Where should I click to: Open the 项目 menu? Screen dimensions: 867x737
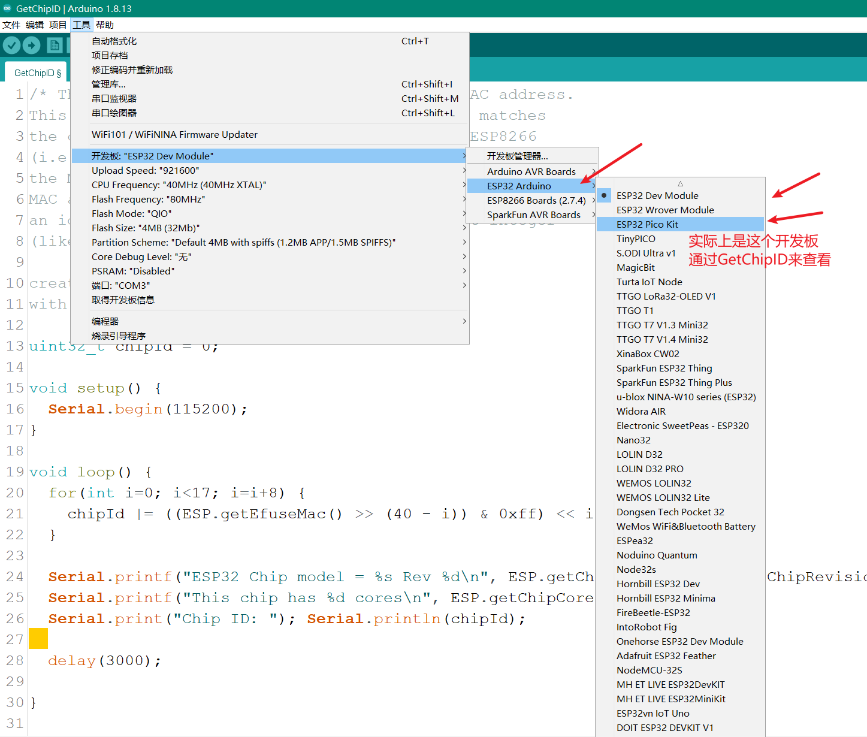tap(58, 25)
